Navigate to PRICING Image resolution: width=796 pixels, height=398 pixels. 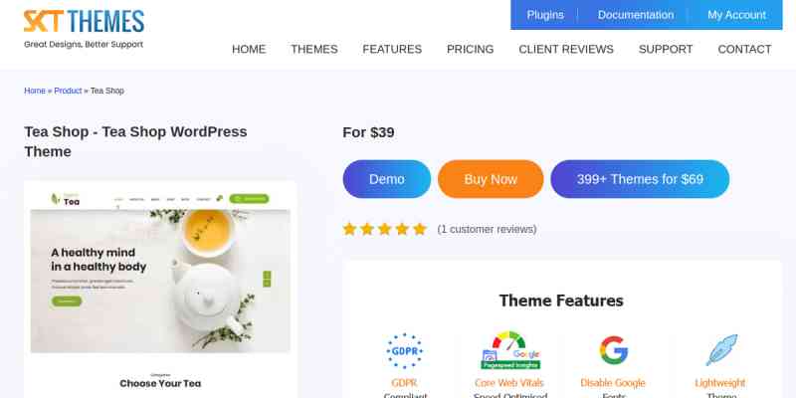470,49
